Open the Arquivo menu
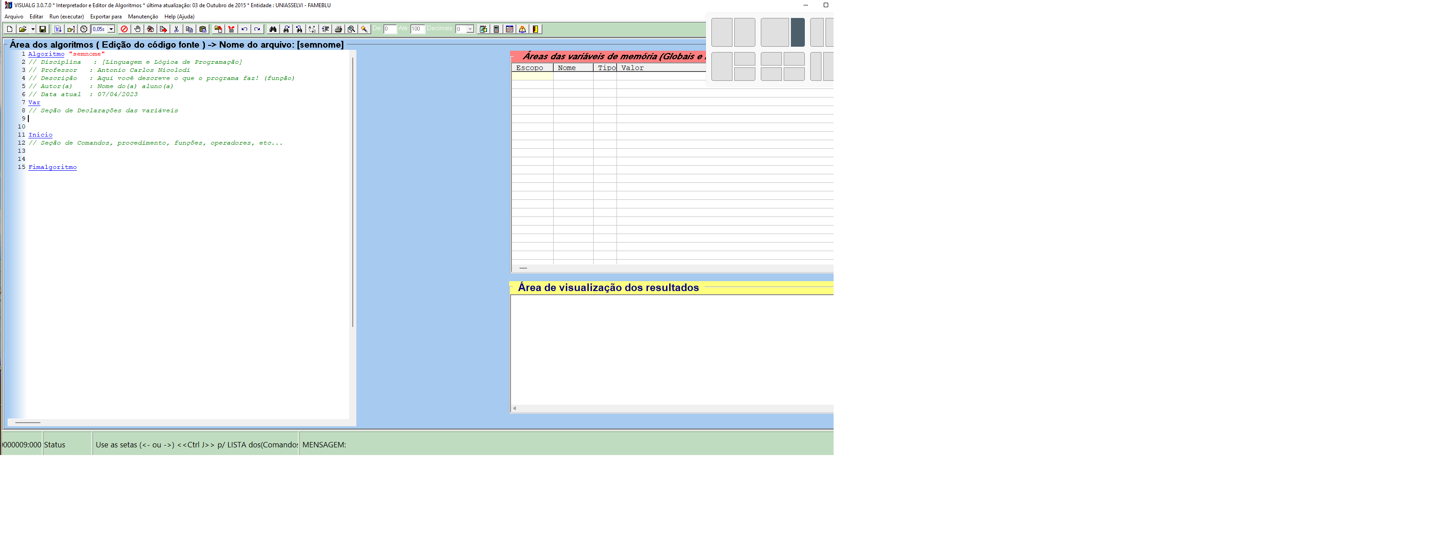 click(14, 17)
